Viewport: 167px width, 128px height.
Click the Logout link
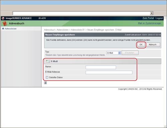tap(159, 18)
